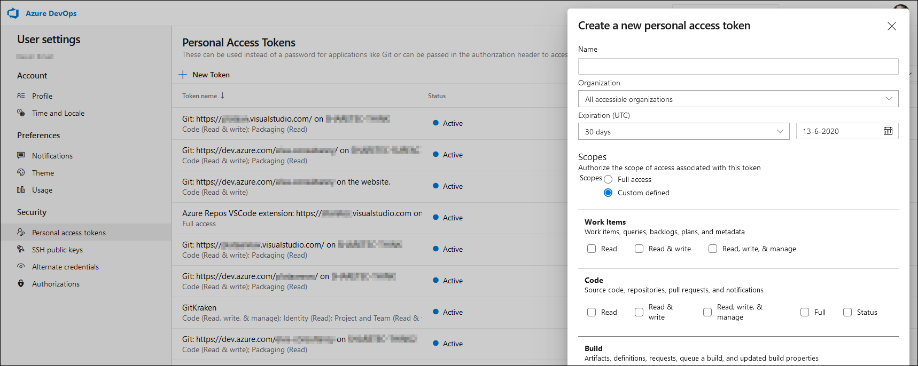Screen dimensions: 918x366
Task: Click the Profile sidebar icon
Action: 21,96
